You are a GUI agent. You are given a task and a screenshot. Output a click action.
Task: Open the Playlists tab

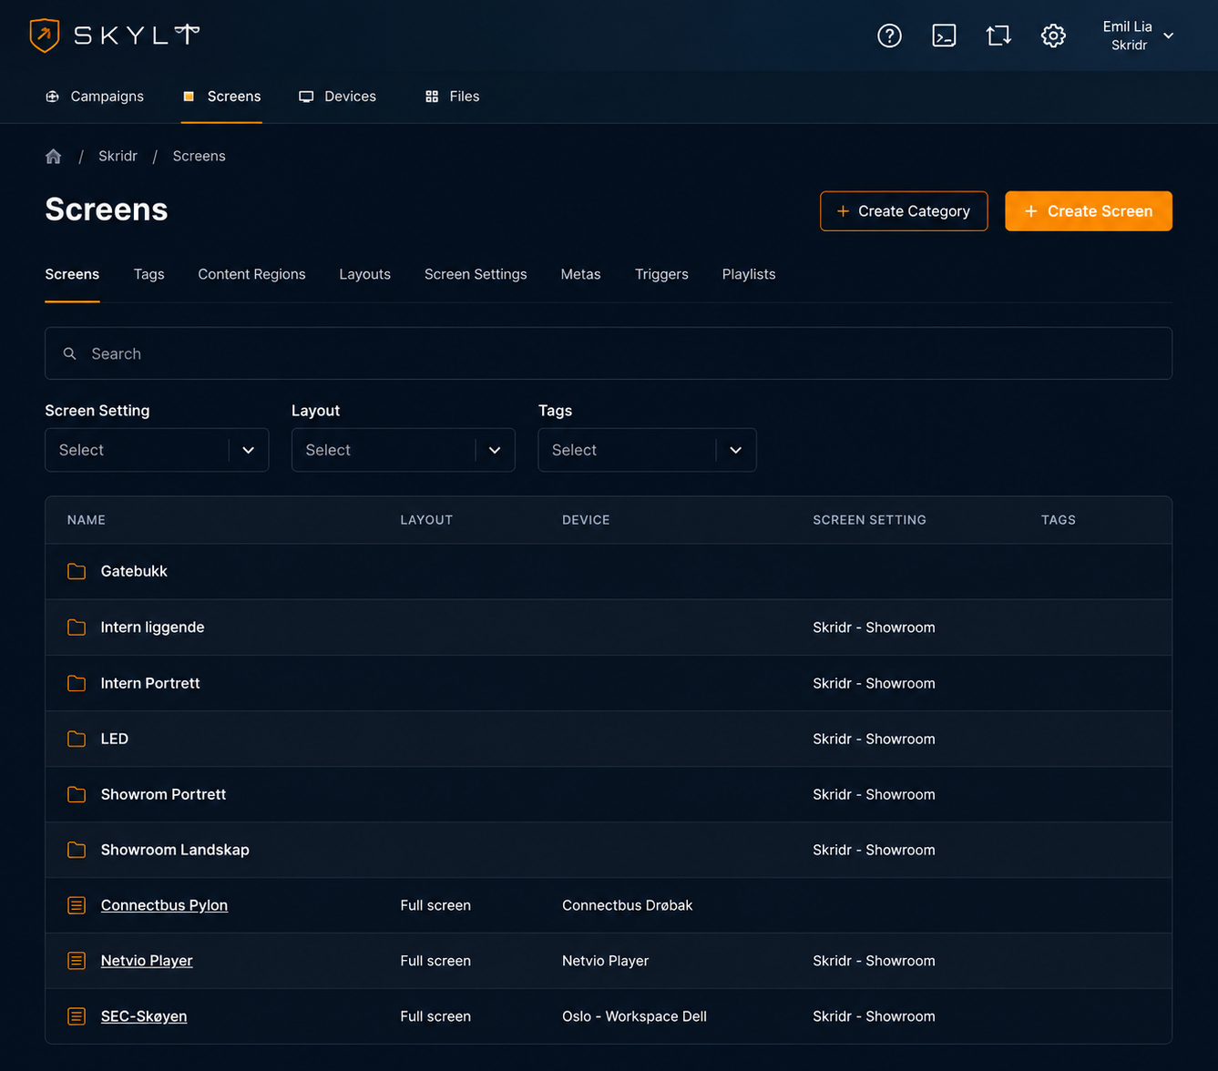click(749, 274)
